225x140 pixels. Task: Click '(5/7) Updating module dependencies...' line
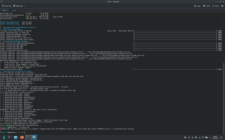pyautogui.click(x=18, y=83)
